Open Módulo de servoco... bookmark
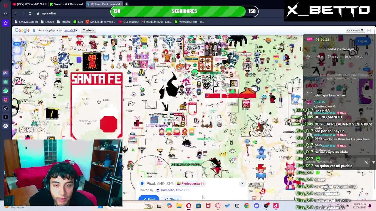The height and width of the screenshot is (211, 376). [100, 22]
